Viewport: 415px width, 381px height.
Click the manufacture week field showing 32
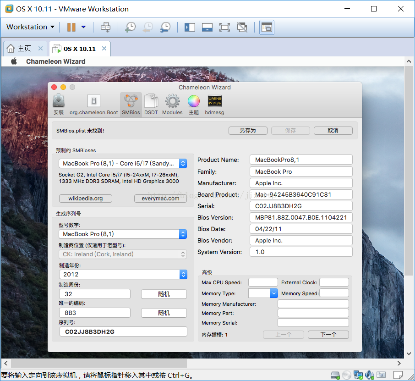[95, 294]
